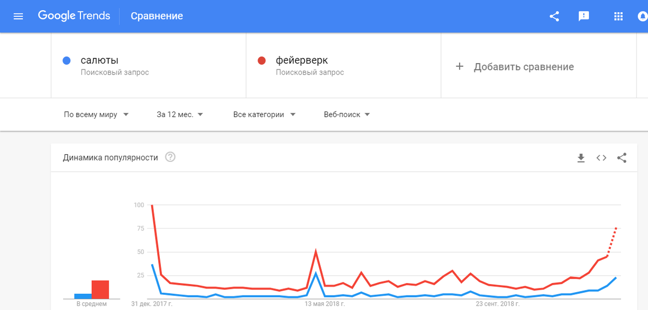
Task: Click the blue салюты color dot
Action: pyautogui.click(x=66, y=61)
